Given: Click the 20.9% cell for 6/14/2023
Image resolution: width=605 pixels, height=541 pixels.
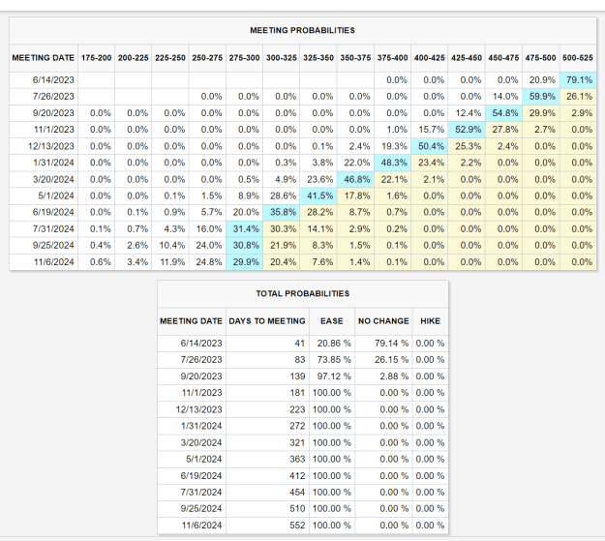Looking at the screenshot, I should point(542,80).
